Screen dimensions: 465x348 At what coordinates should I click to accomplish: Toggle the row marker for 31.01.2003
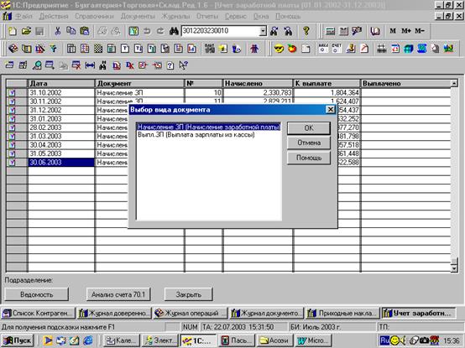(x=12, y=119)
